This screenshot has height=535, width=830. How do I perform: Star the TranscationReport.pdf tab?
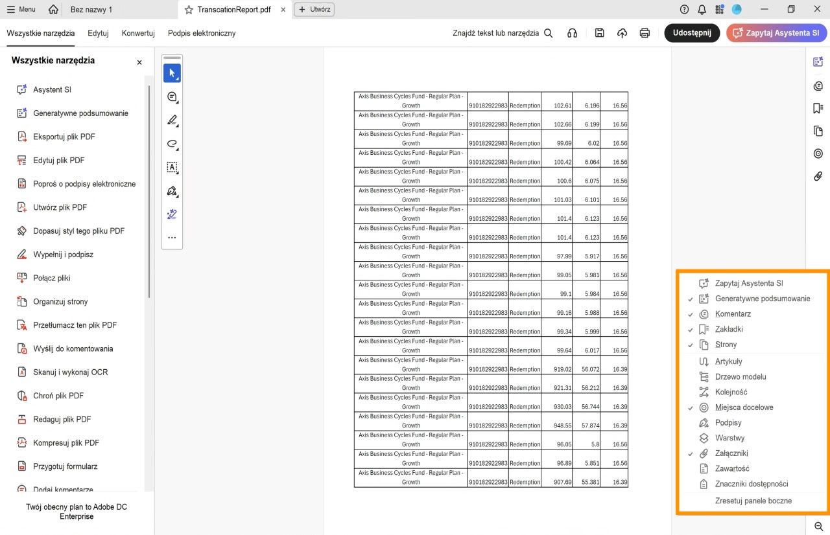[x=189, y=10]
